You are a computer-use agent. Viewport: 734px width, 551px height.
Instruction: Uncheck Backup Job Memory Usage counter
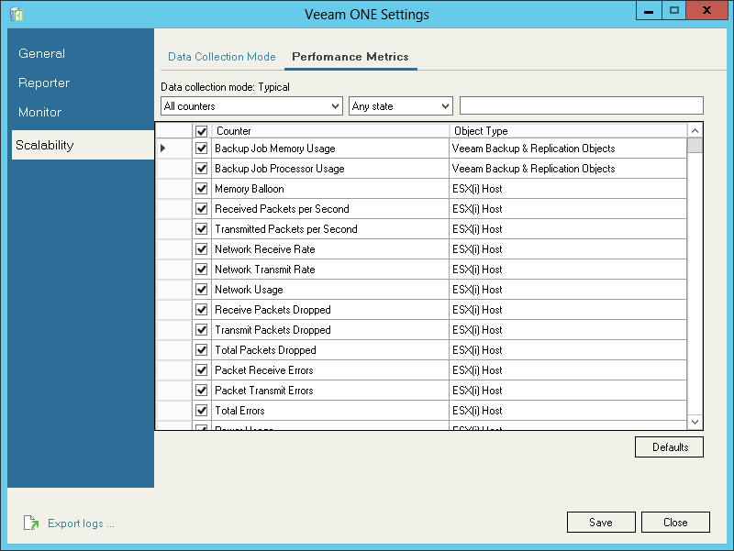(x=201, y=149)
